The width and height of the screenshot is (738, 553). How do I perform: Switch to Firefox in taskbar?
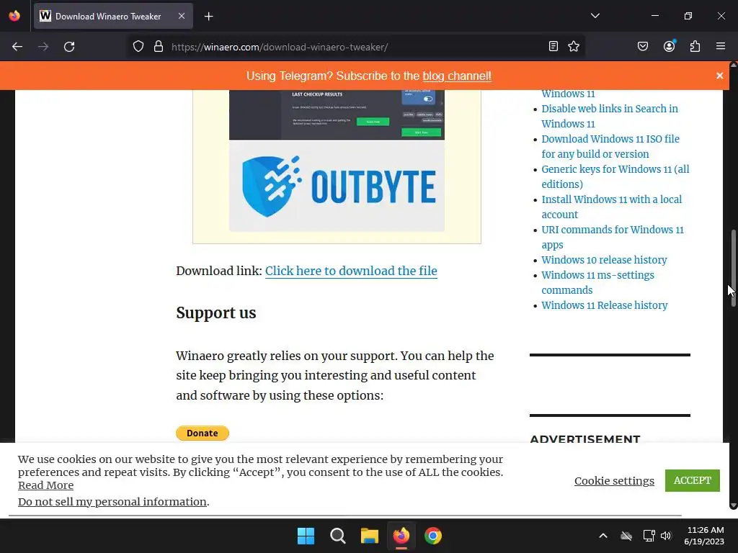pyautogui.click(x=401, y=536)
